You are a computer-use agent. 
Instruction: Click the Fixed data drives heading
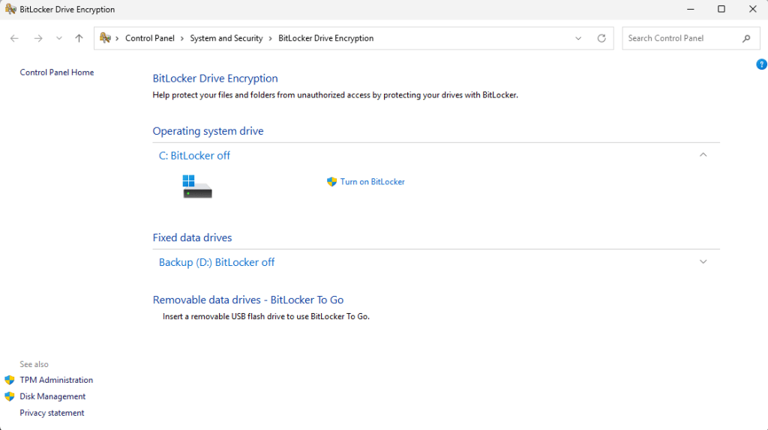pyautogui.click(x=193, y=237)
